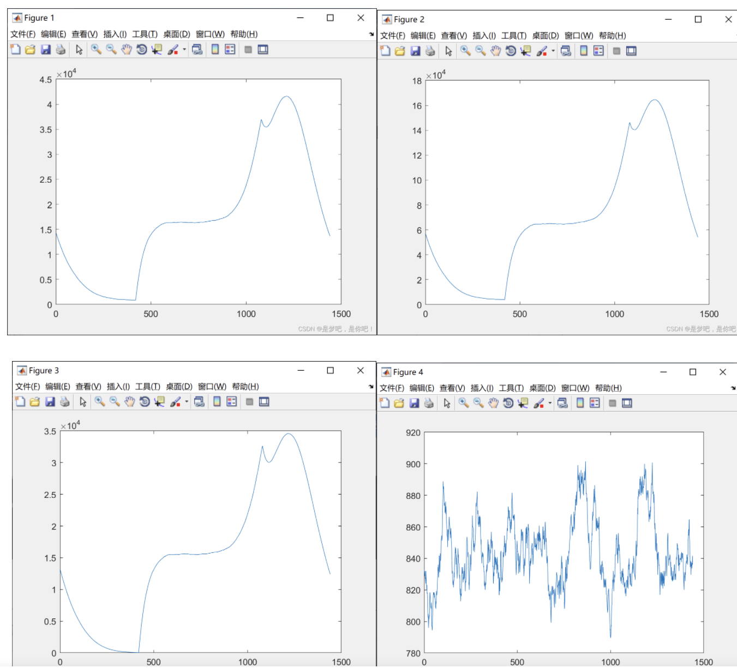The image size is (737, 668).
Task: Open file icon in Figure 1 toolbar
Action: pyautogui.click(x=30, y=50)
